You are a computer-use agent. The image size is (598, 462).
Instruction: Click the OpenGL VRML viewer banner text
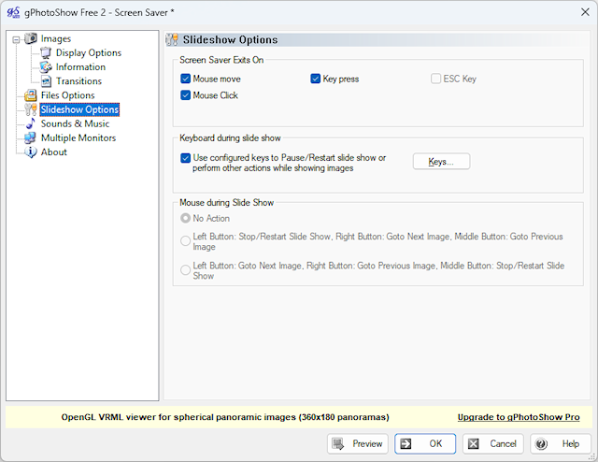coord(225,417)
